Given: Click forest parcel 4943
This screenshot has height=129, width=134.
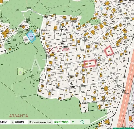Looking at the screenshot, I should point(64,12).
